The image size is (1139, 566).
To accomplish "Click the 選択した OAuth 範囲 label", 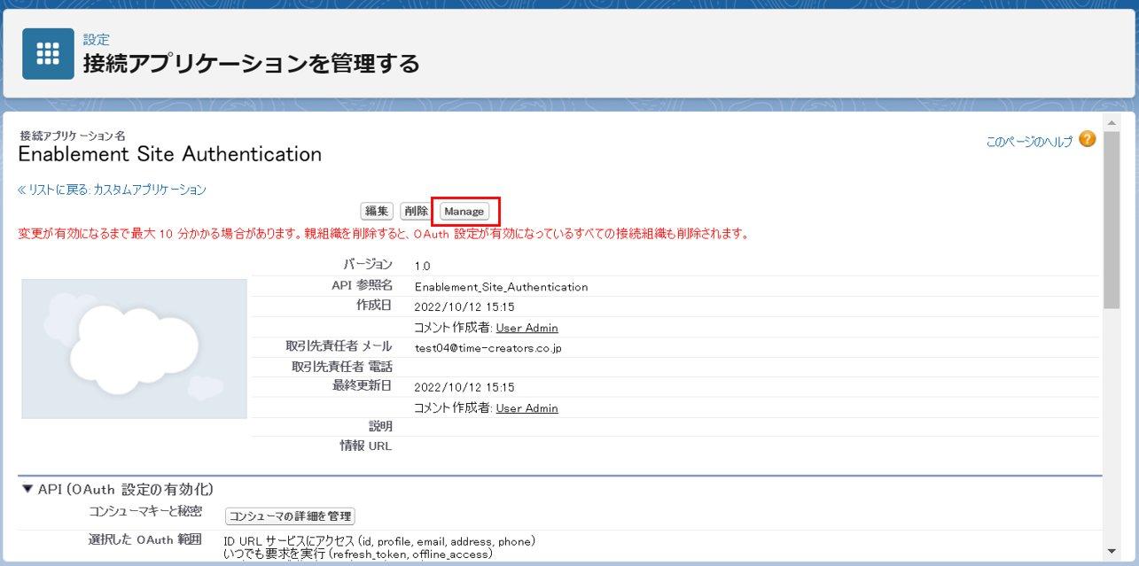I will (x=145, y=539).
